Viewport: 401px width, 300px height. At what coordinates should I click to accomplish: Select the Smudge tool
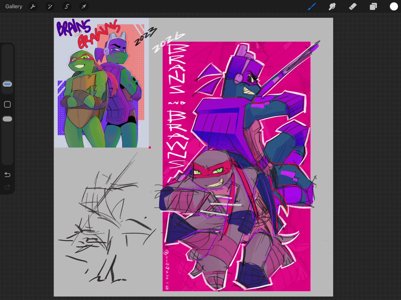pos(332,6)
